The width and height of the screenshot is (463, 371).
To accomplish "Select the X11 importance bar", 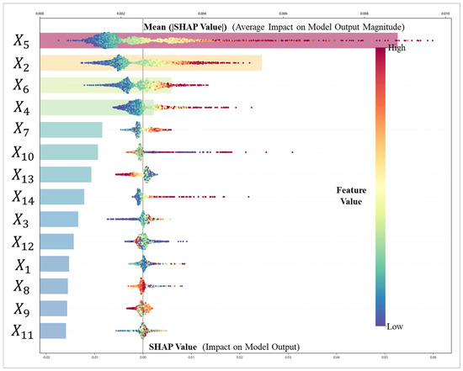I will (x=53, y=331).
